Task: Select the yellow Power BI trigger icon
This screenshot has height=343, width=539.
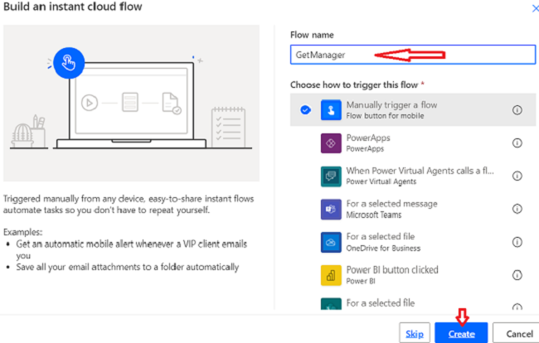Action: pyautogui.click(x=331, y=275)
